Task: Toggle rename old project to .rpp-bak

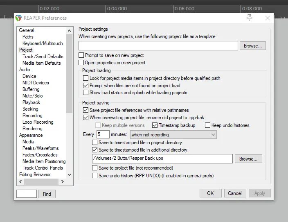Action: [x=85, y=117]
